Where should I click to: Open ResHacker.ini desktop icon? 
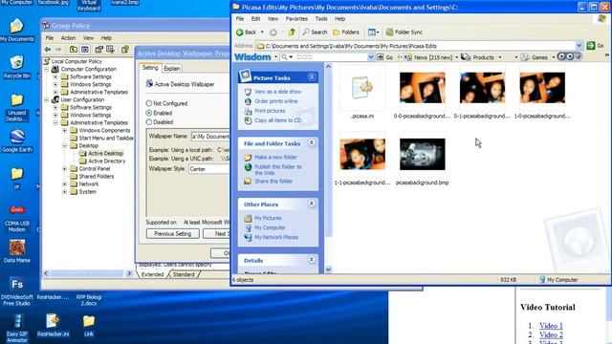pos(53,325)
